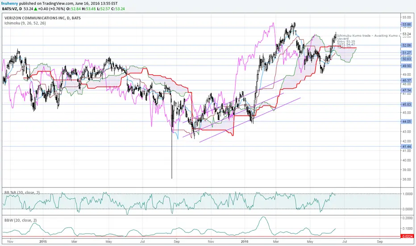Click the 1.0000 scale value of BB %B
This screenshot has width=416, height=246.
click(x=407, y=194)
